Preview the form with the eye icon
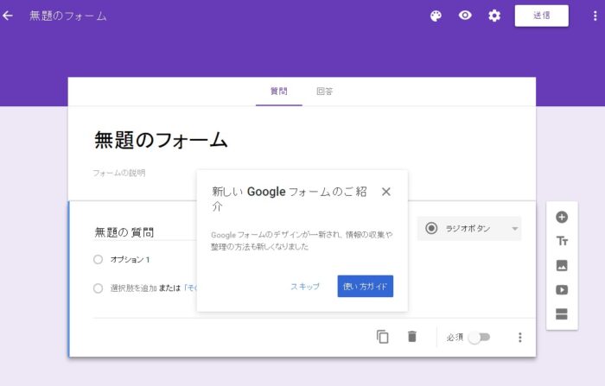 [465, 16]
